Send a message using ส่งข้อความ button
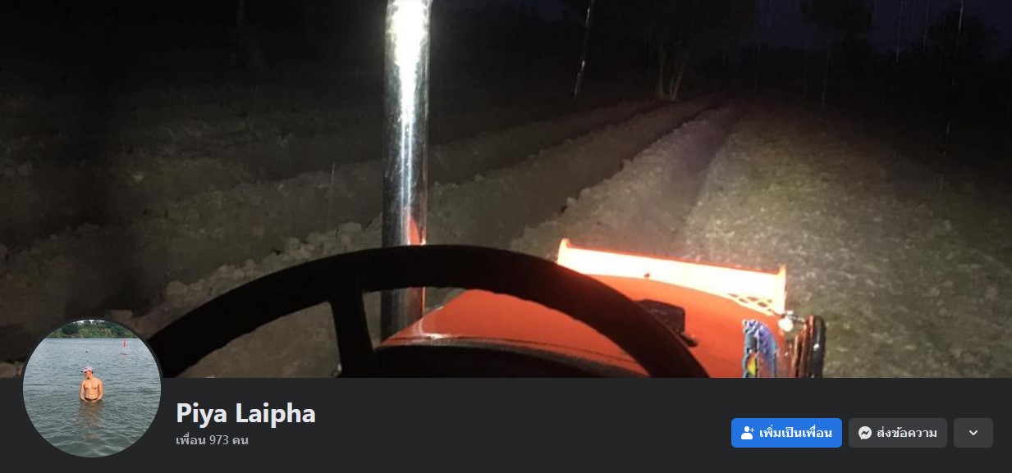Screen dimensions: 1012x473 tap(898, 433)
